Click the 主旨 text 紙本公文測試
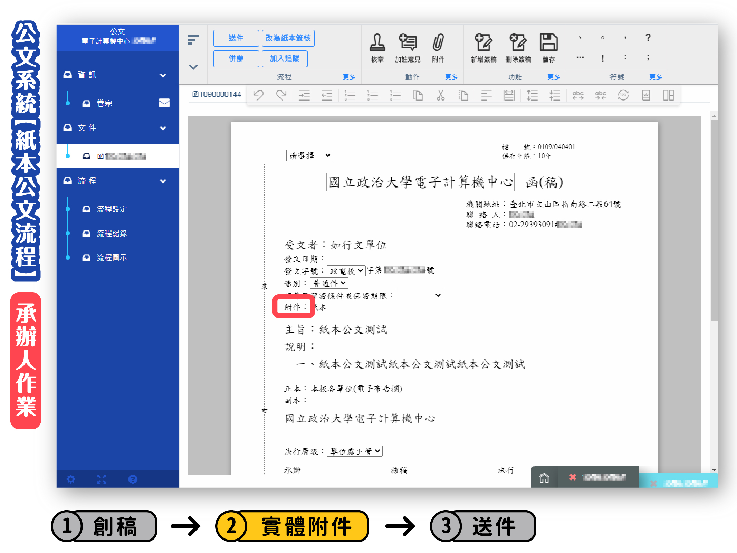The image size is (737, 553). (353, 330)
